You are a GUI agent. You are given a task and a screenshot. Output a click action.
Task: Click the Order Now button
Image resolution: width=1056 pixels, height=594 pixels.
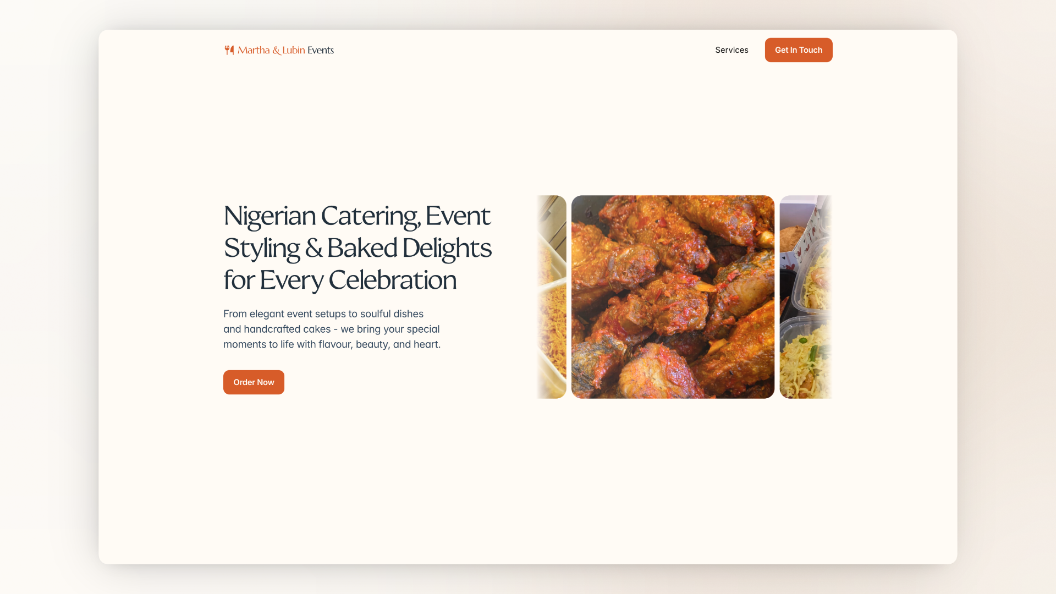pyautogui.click(x=254, y=382)
